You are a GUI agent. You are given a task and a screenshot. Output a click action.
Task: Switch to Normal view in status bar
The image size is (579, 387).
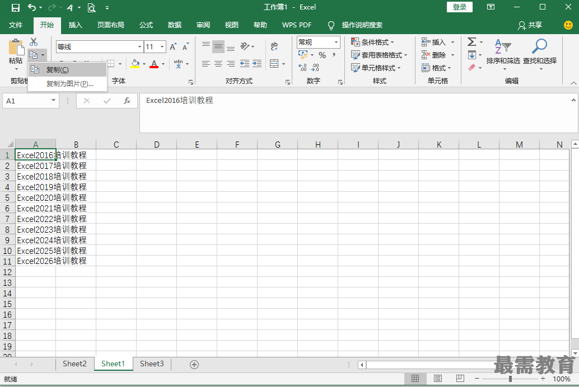point(415,379)
